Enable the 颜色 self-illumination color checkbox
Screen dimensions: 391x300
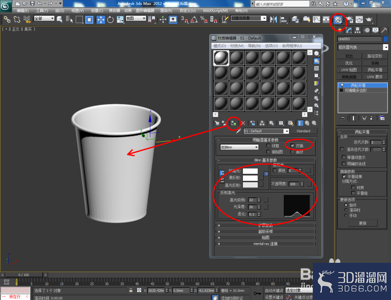275,170
